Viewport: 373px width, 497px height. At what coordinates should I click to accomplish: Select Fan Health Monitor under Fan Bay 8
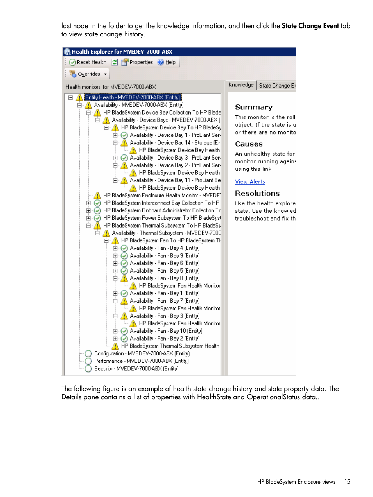179,286
